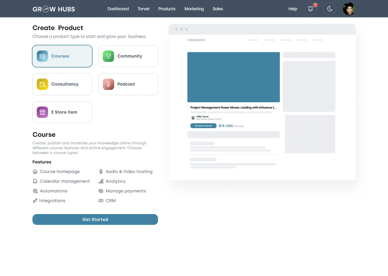Toggle dark mode with the moon icon

tap(330, 9)
